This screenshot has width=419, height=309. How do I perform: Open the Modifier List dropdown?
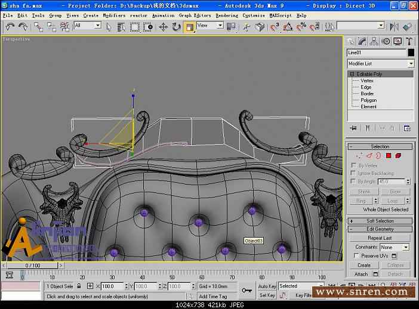point(380,64)
